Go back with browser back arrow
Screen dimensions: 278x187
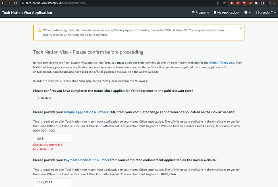[3, 3]
